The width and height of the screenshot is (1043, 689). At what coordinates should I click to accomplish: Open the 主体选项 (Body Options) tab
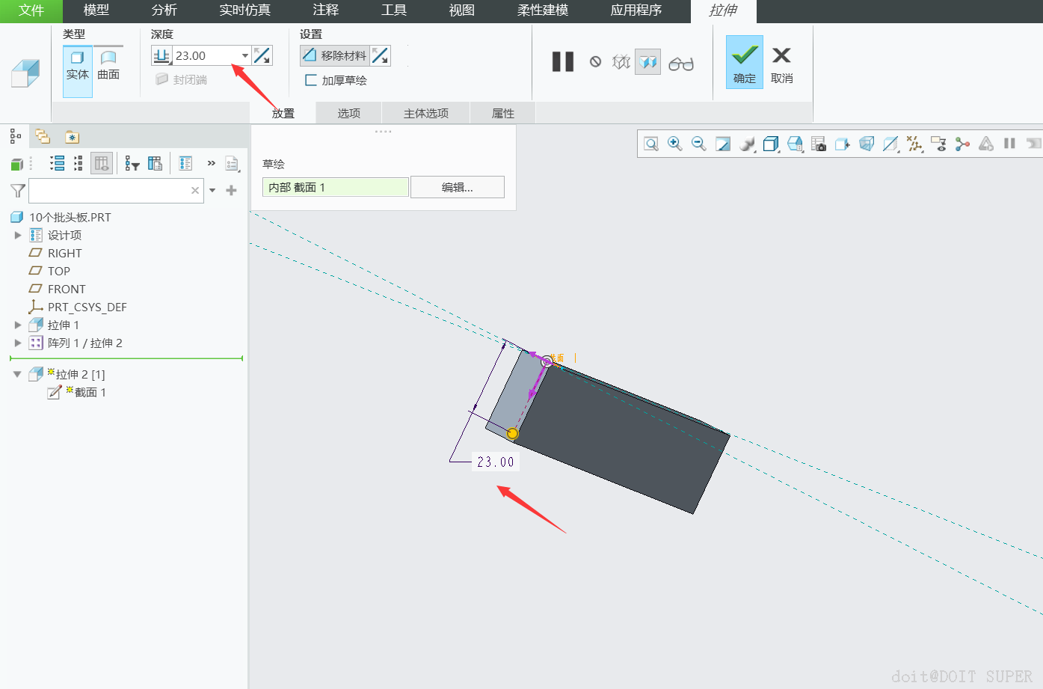(x=426, y=113)
